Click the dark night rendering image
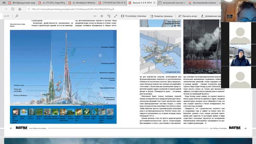 [202, 46]
